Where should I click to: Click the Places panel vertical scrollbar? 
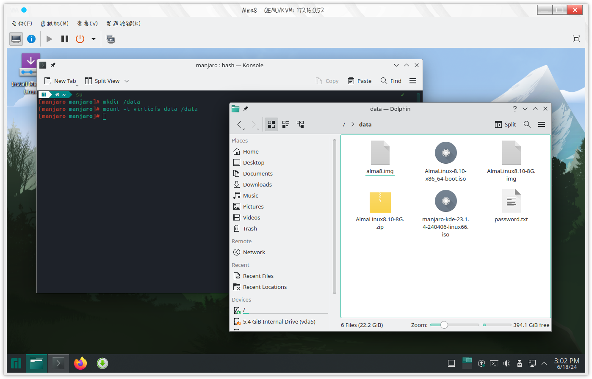click(334, 216)
